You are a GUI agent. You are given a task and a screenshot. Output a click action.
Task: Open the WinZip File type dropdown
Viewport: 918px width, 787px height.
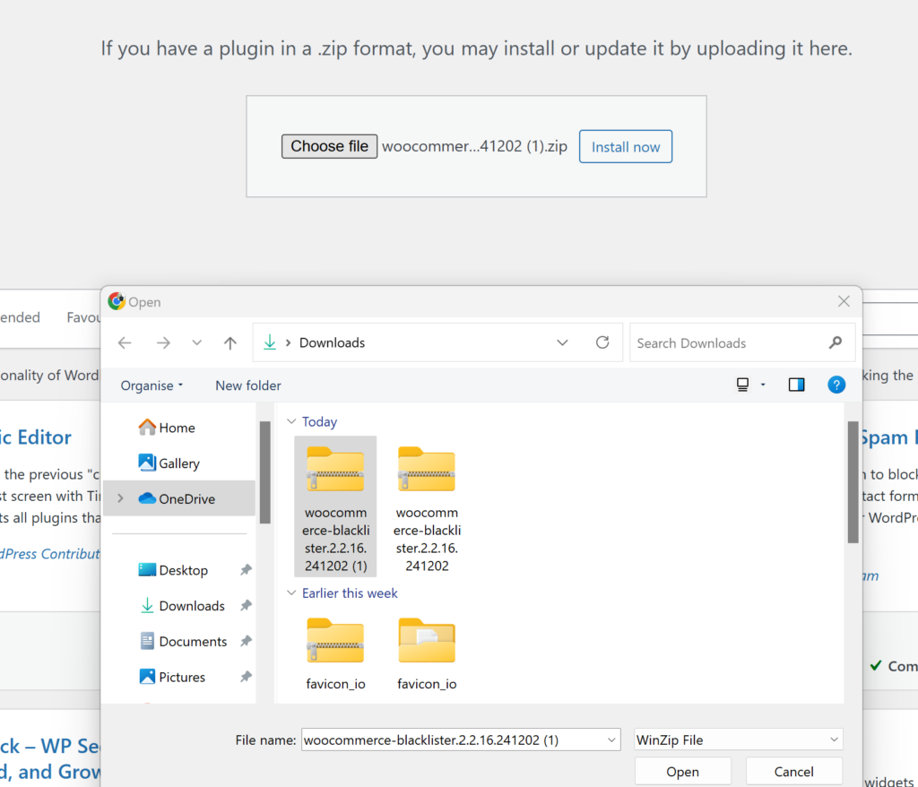[x=835, y=739]
